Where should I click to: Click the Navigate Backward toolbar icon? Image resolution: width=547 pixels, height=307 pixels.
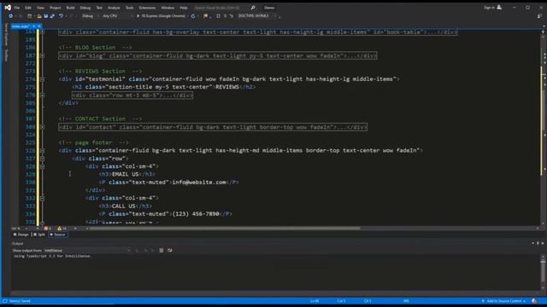tap(11, 16)
